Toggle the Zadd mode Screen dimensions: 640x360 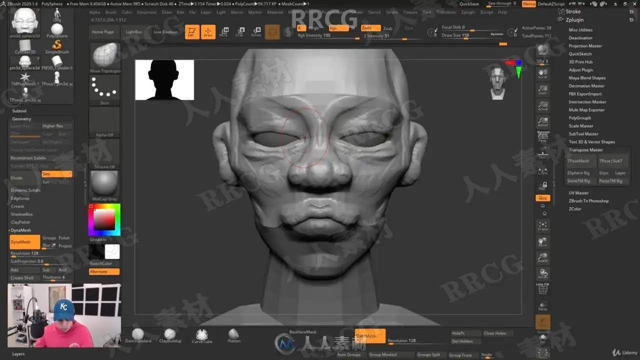point(370,28)
